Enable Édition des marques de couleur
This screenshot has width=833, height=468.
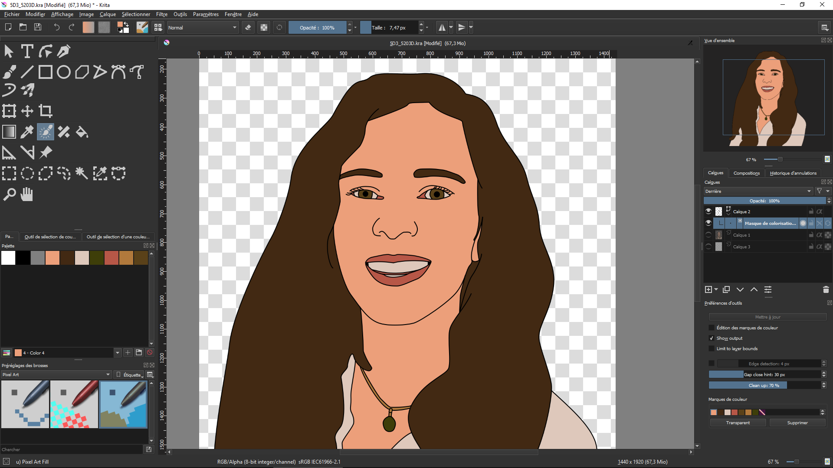(712, 328)
